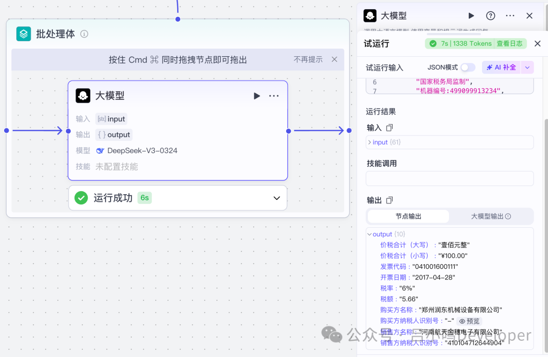Image resolution: width=548 pixels, height=357 pixels.
Task: Click the batch body left edge port
Action: pos(6,130)
